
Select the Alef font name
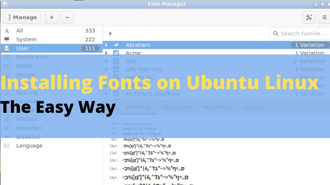[131, 61]
